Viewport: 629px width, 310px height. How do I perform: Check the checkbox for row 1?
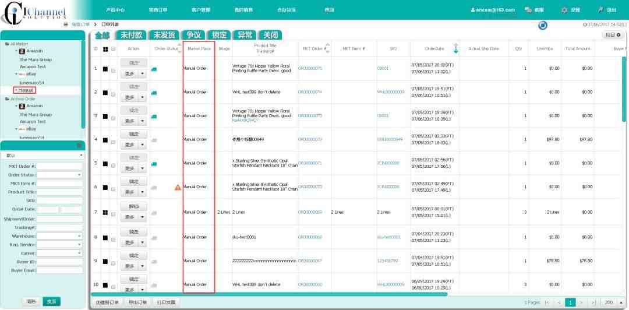[x=114, y=71]
